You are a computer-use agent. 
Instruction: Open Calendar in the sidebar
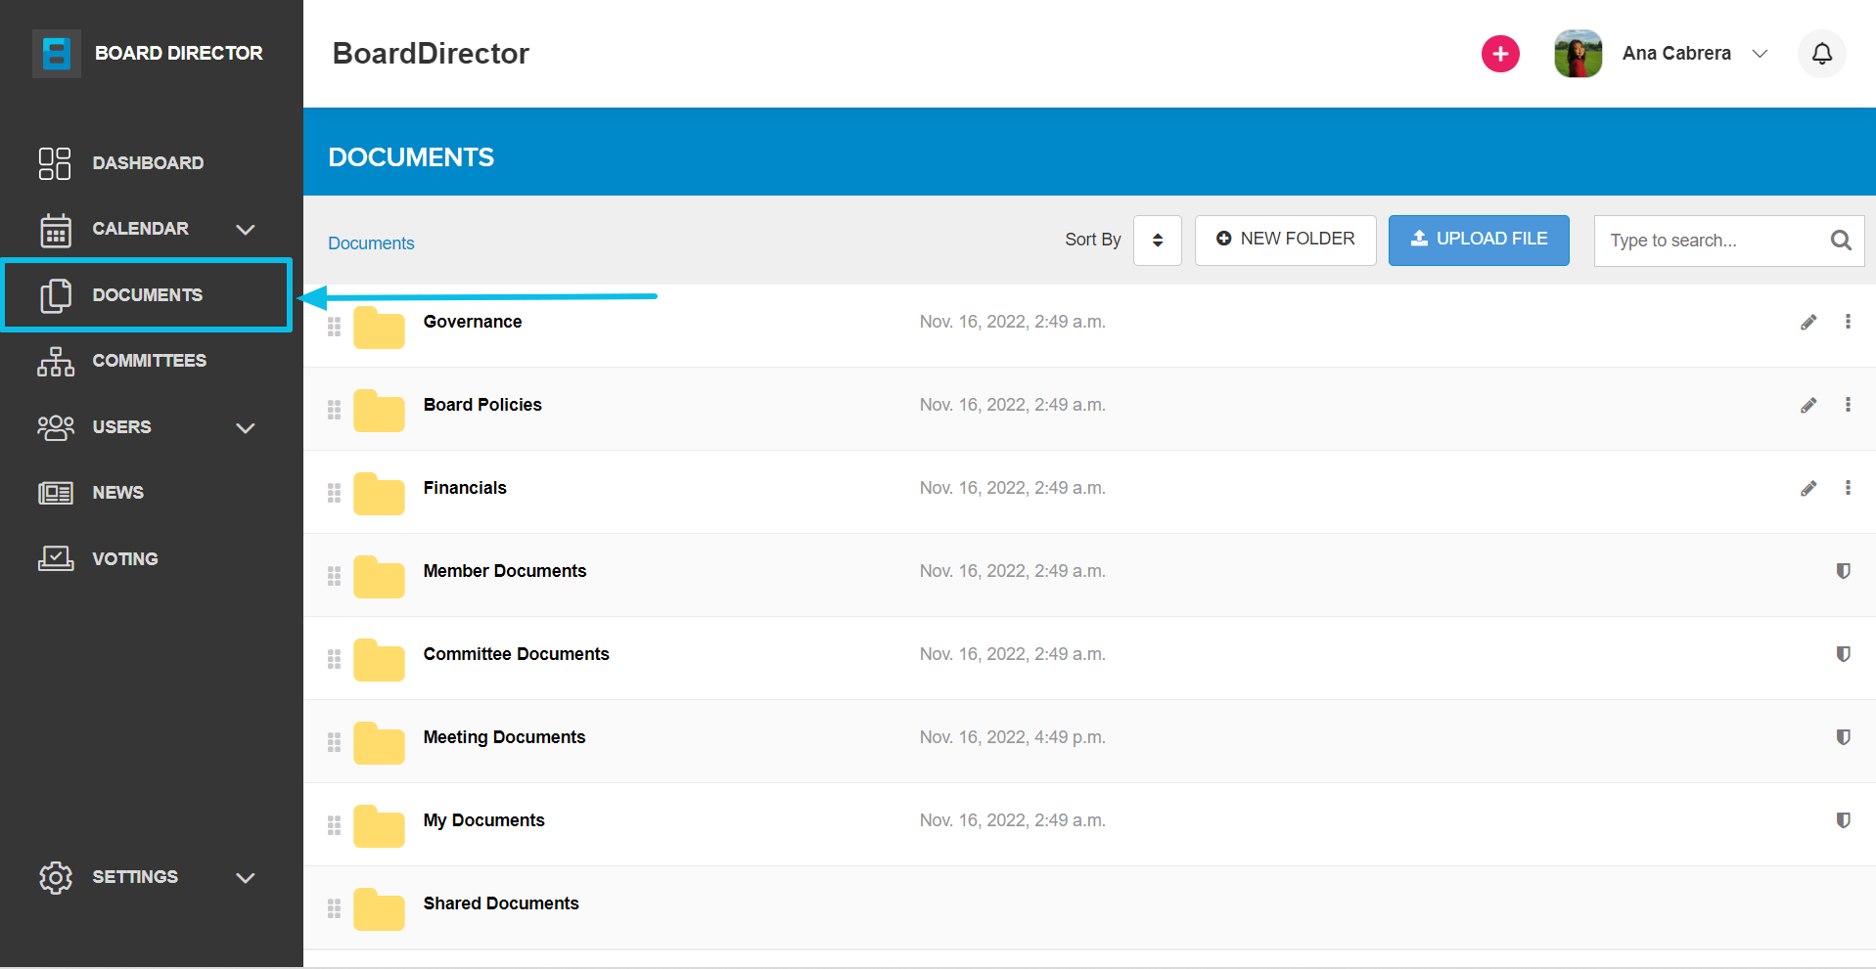tap(140, 229)
